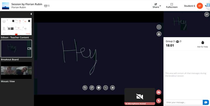This screenshot has height=106, width=210.
Task: Collapse the left sidebar panel
Action: click(x=31, y=14)
